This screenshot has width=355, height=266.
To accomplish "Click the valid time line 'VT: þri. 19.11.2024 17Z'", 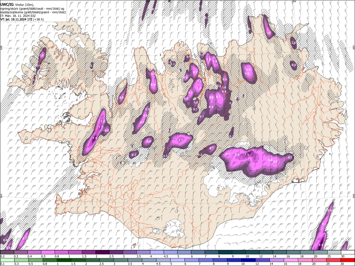I will [16, 19].
